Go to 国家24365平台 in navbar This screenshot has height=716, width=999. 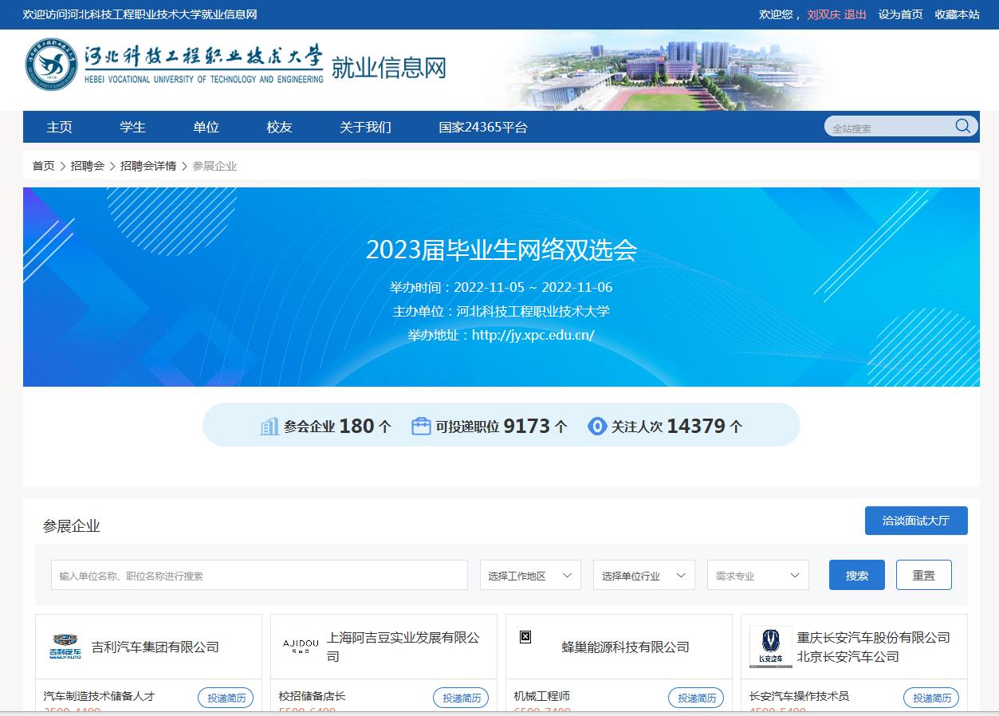coord(482,128)
